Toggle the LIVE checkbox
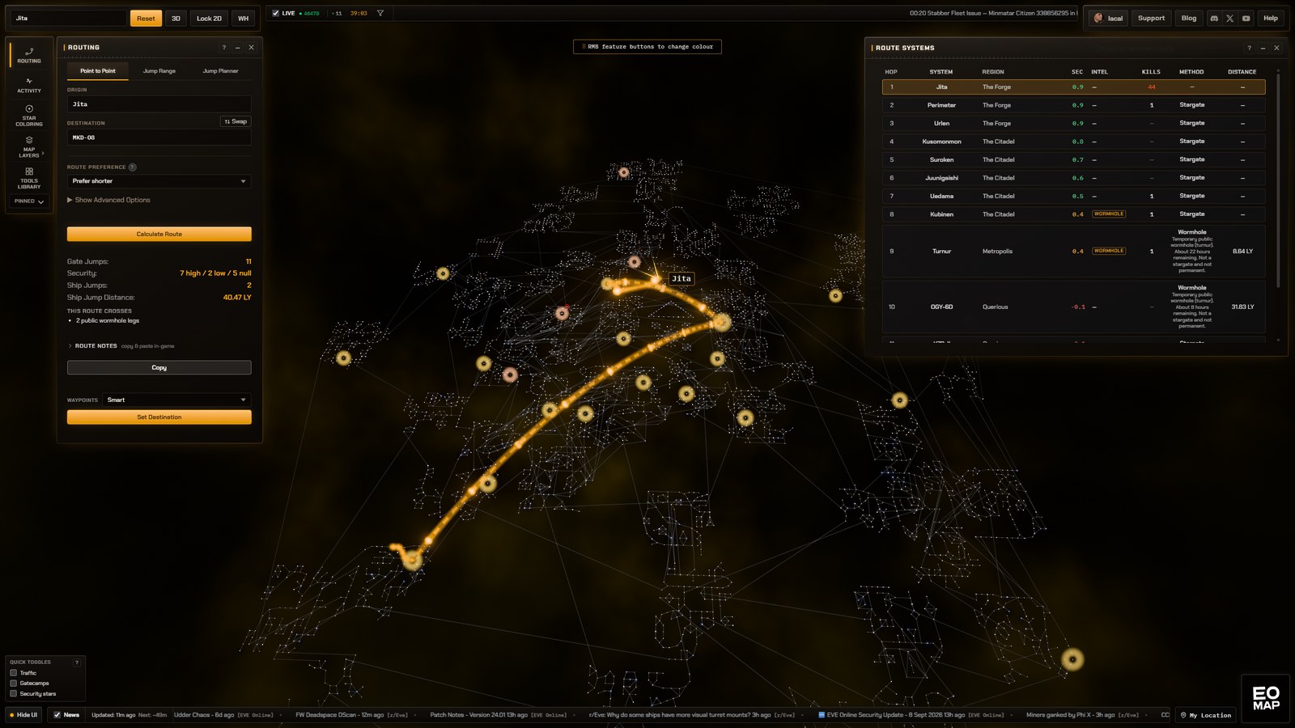Viewport: 1295px width, 728px height. tap(275, 13)
